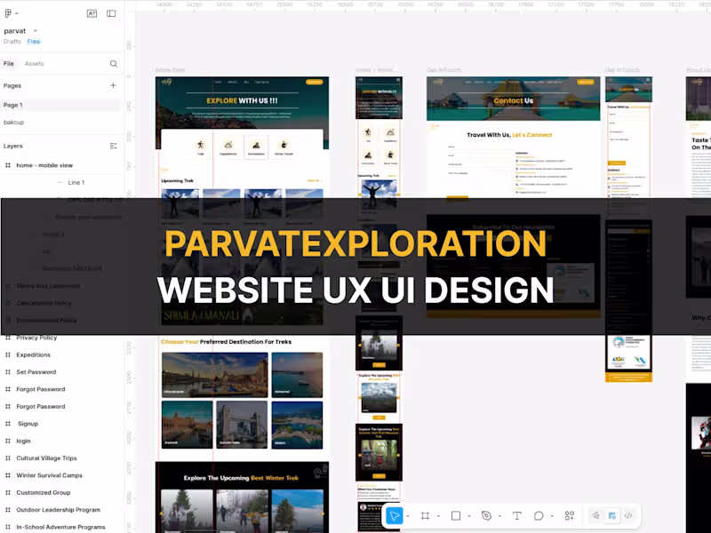The height and width of the screenshot is (533, 711).
Task: Select the Move tool in the toolbar
Action: 394,516
